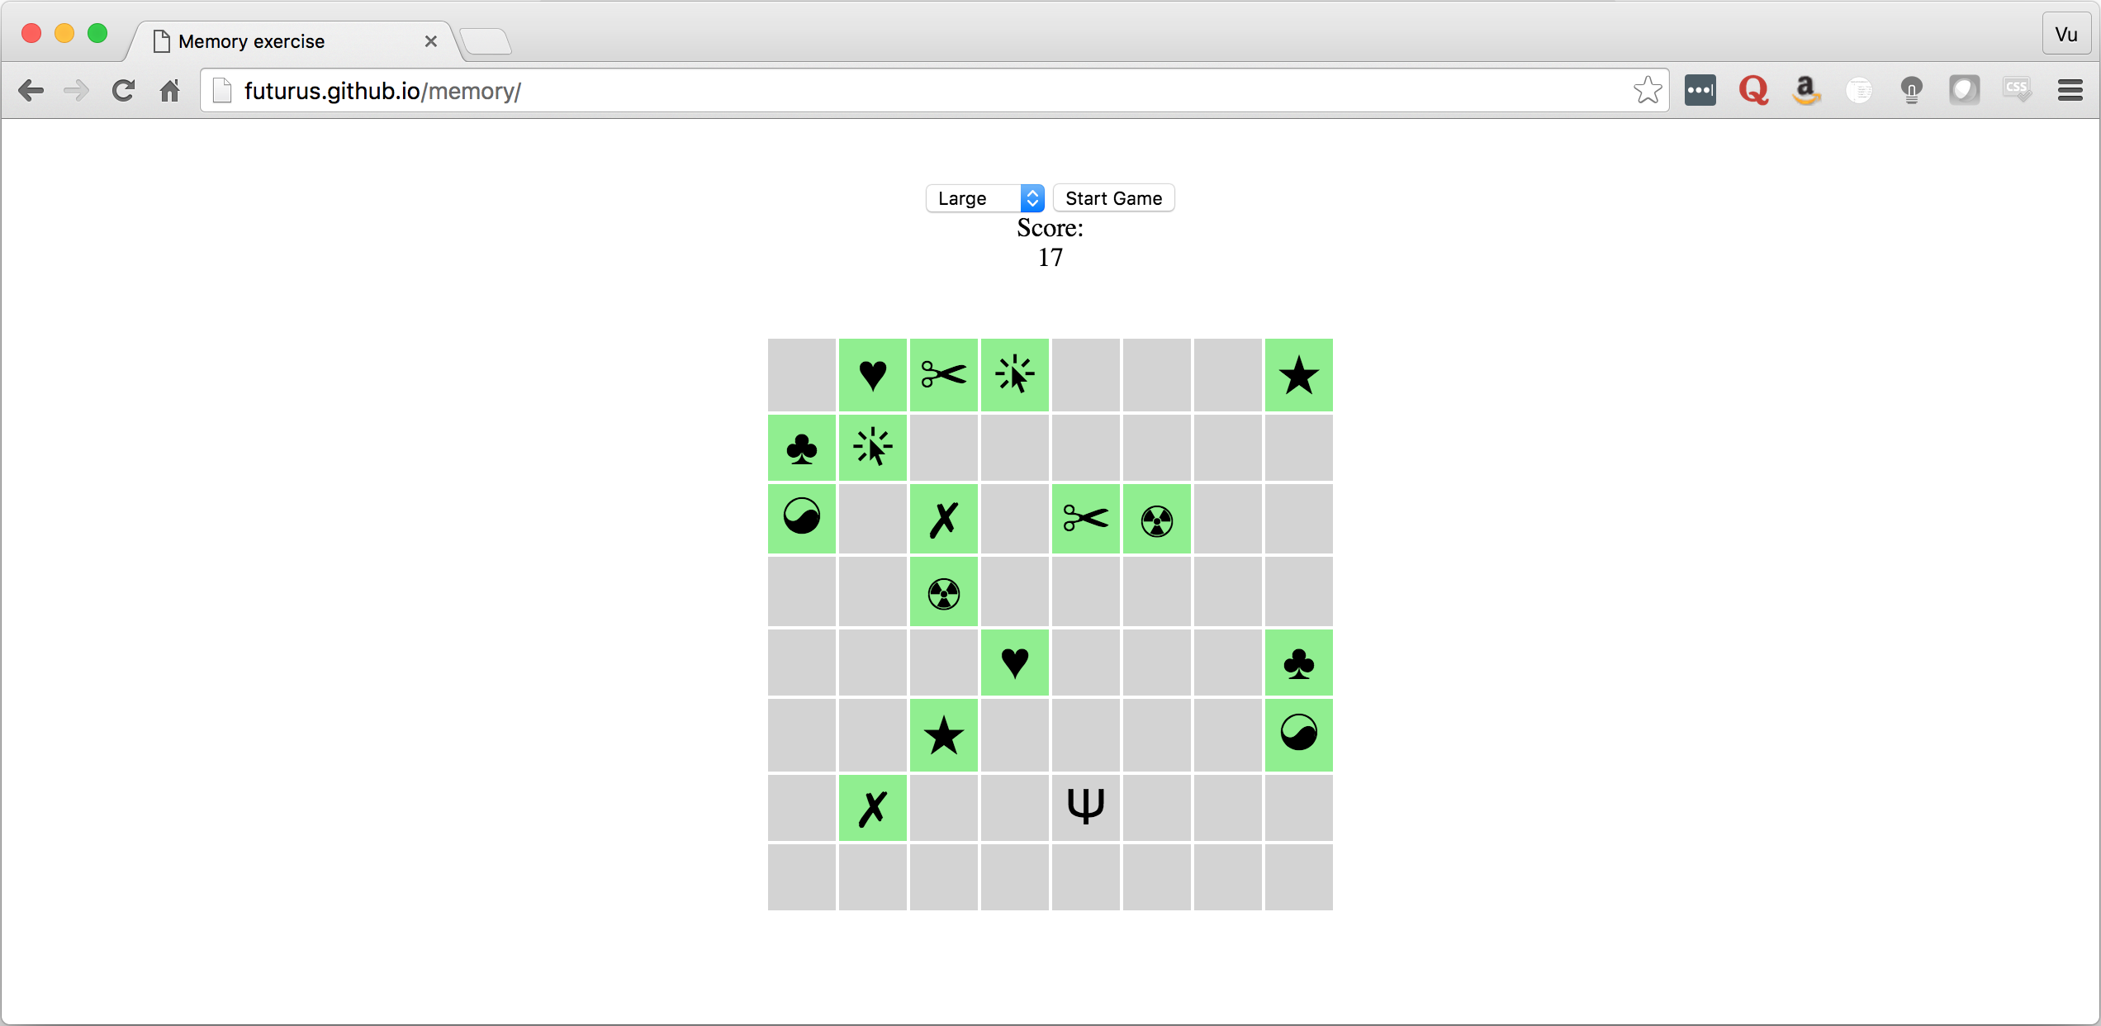Click the radioactive symbol card beside scissors
Viewport: 2101px width, 1026px height.
pyautogui.click(x=1156, y=520)
